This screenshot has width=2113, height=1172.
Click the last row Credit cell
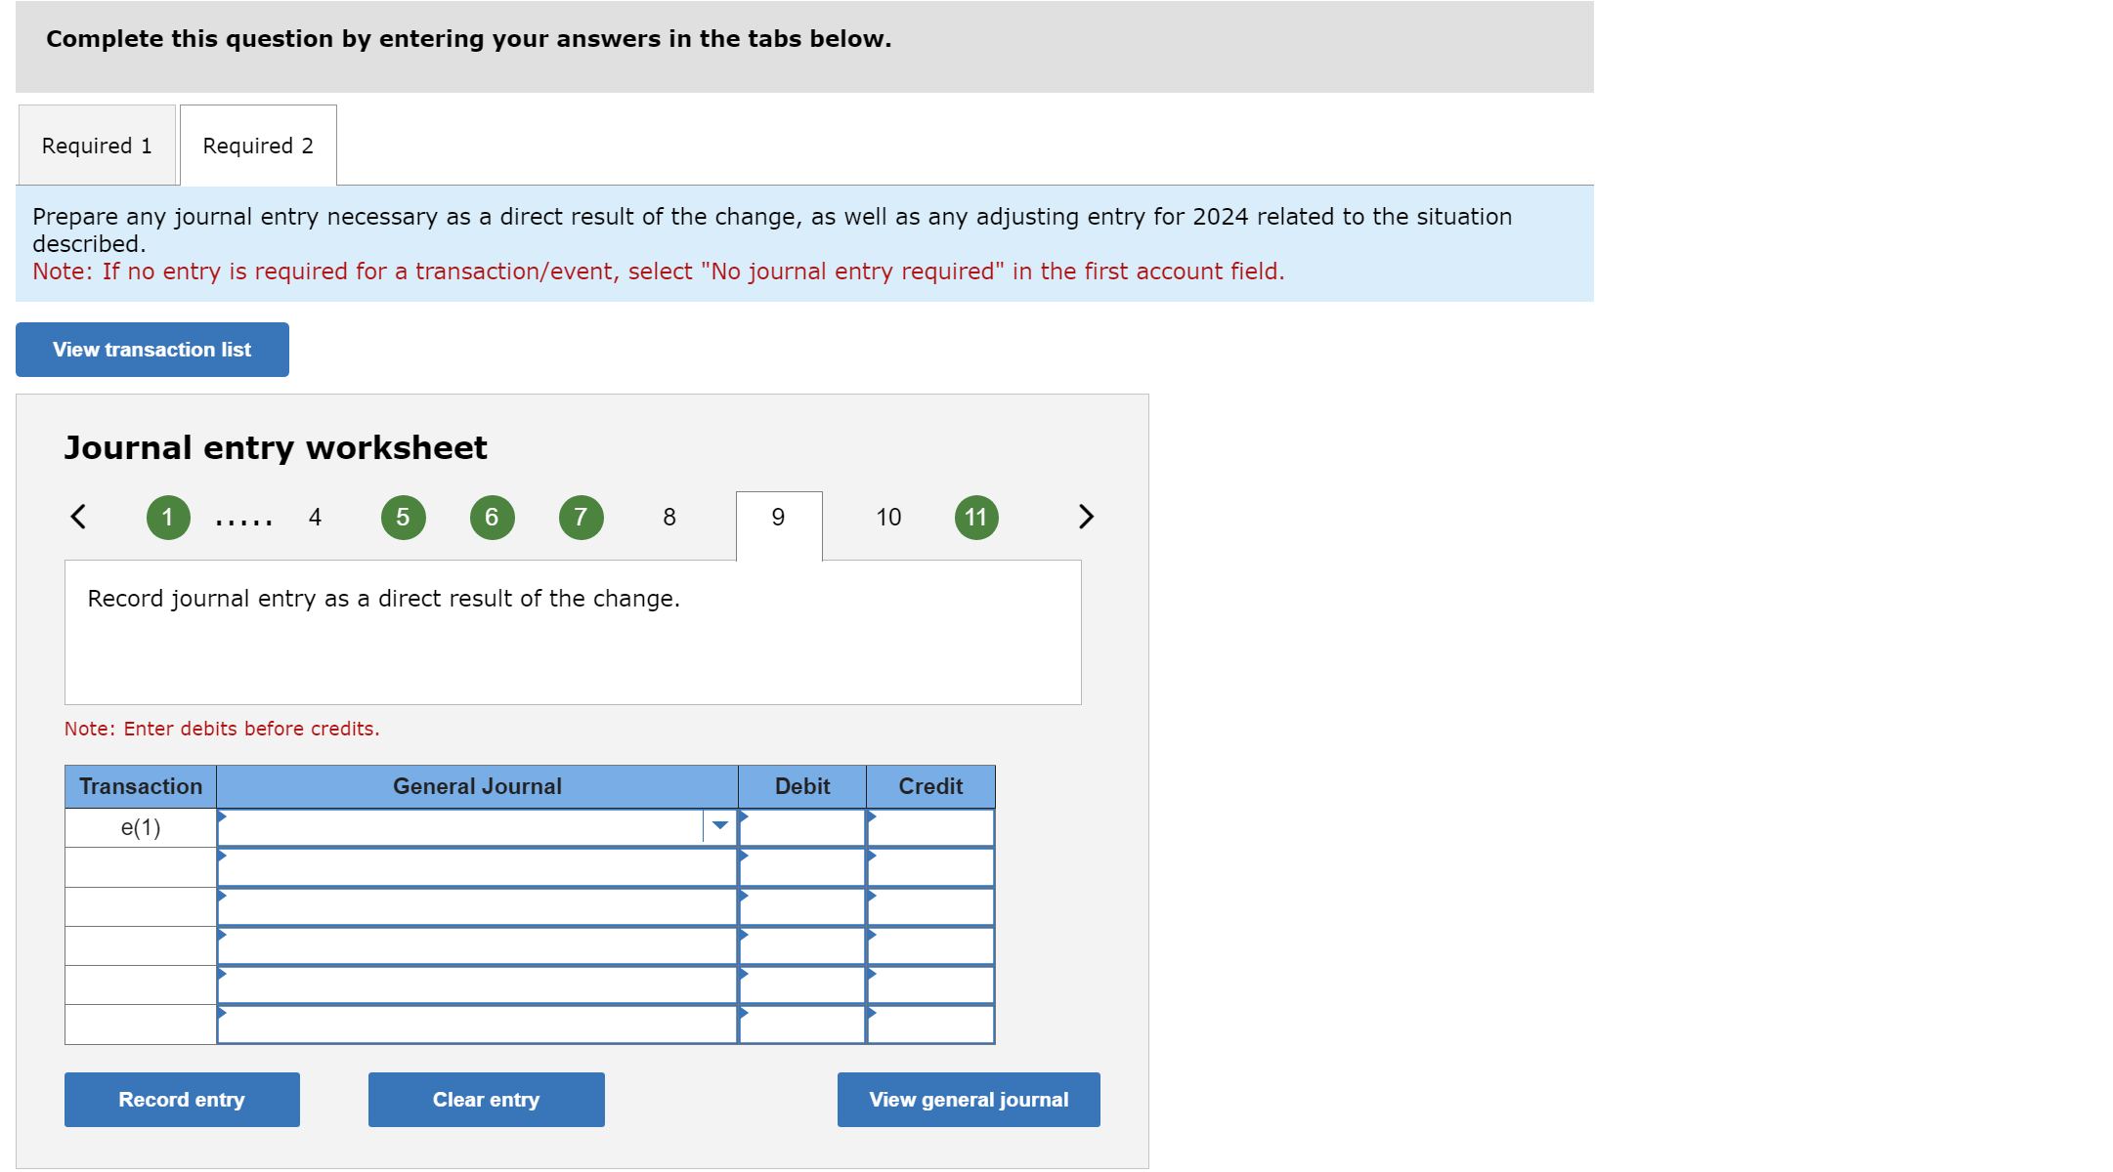point(930,1025)
